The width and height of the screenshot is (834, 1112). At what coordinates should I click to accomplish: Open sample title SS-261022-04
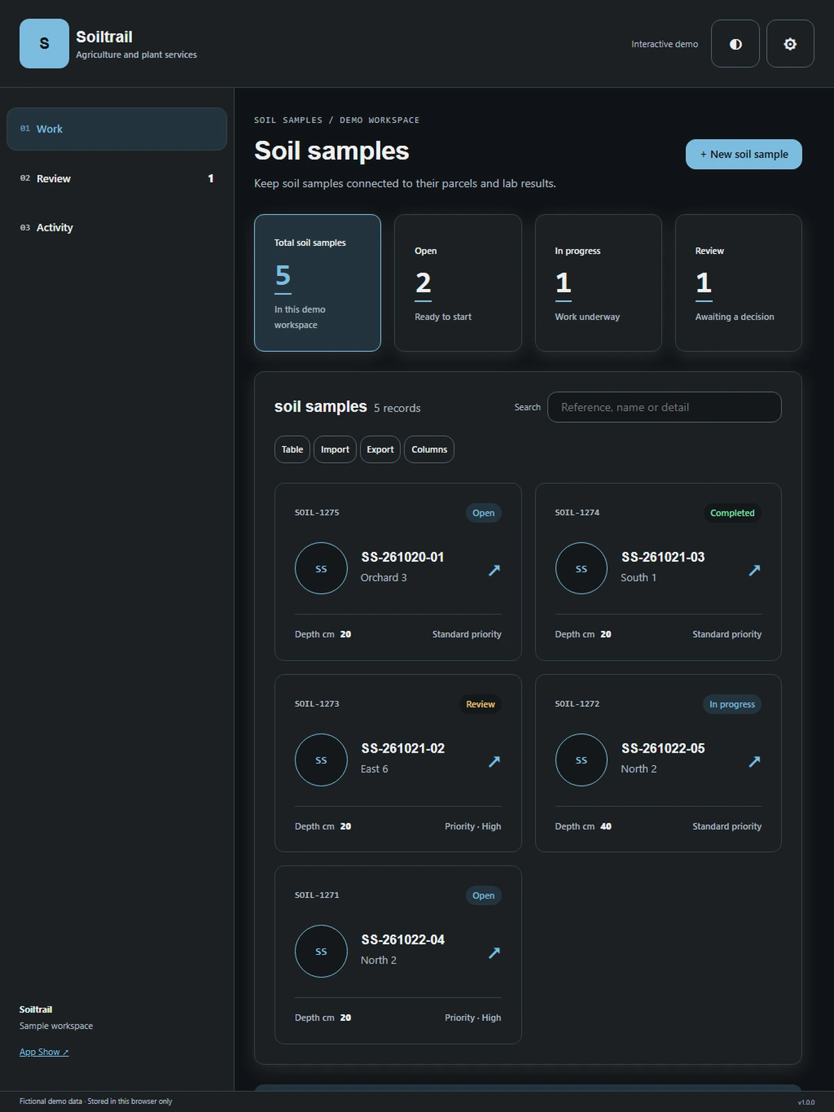point(403,940)
